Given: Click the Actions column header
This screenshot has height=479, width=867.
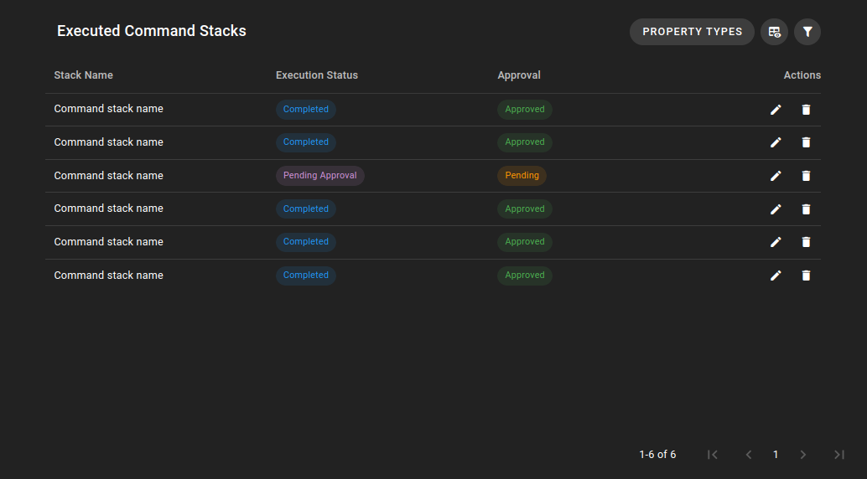Looking at the screenshot, I should click(802, 75).
